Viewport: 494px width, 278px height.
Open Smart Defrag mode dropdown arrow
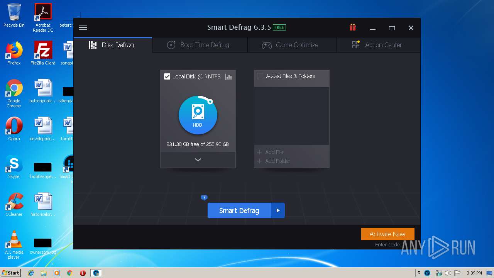tap(278, 210)
